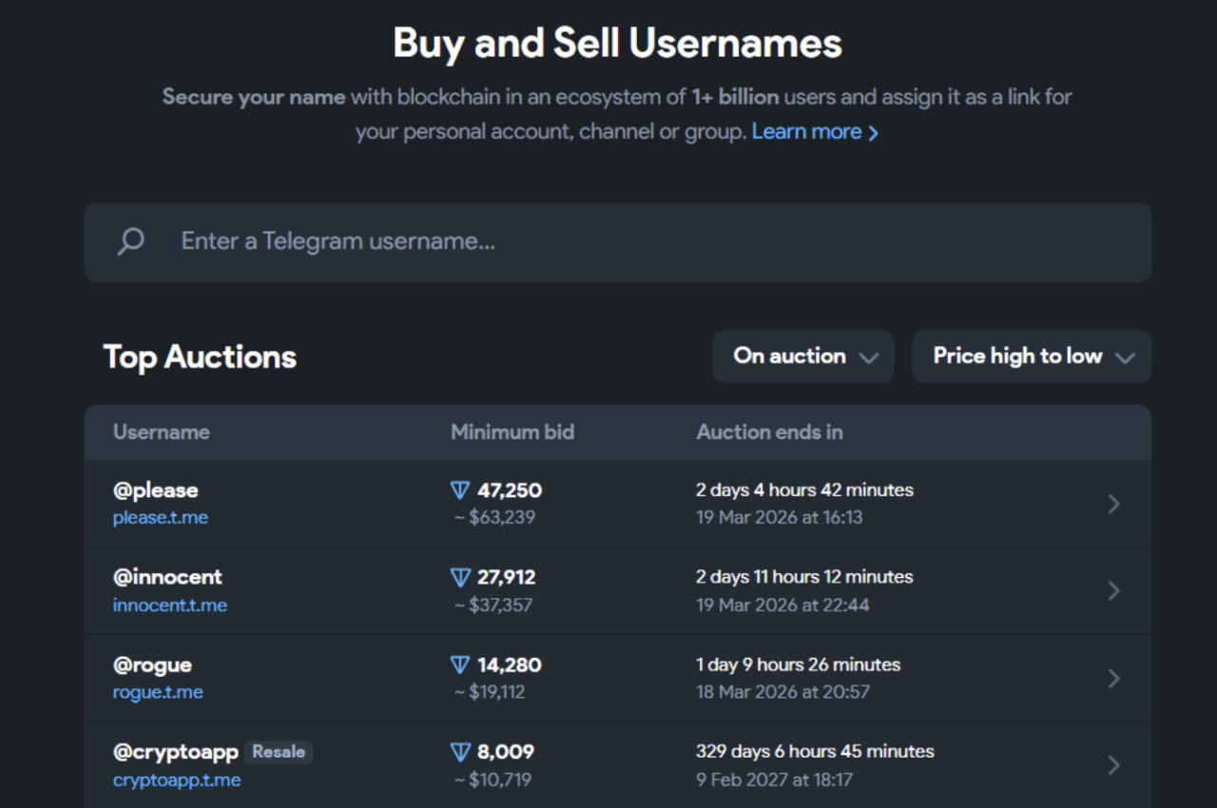The width and height of the screenshot is (1217, 808).
Task: Open the @please auction row arrow
Action: [x=1114, y=504]
